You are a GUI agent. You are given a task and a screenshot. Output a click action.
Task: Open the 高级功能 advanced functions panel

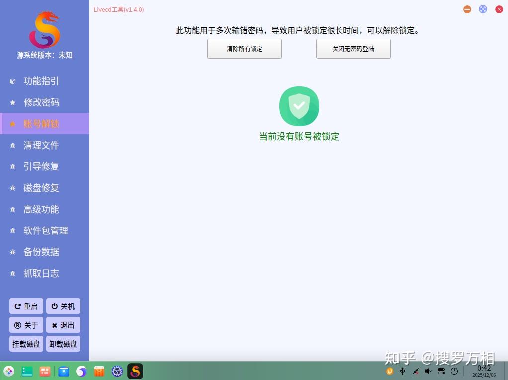[x=41, y=209]
